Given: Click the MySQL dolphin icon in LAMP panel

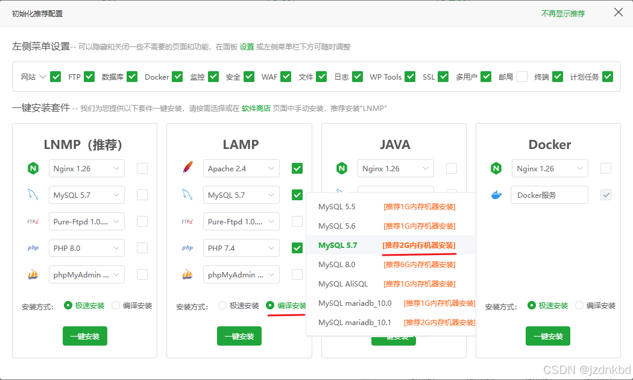Looking at the screenshot, I should 187,195.
